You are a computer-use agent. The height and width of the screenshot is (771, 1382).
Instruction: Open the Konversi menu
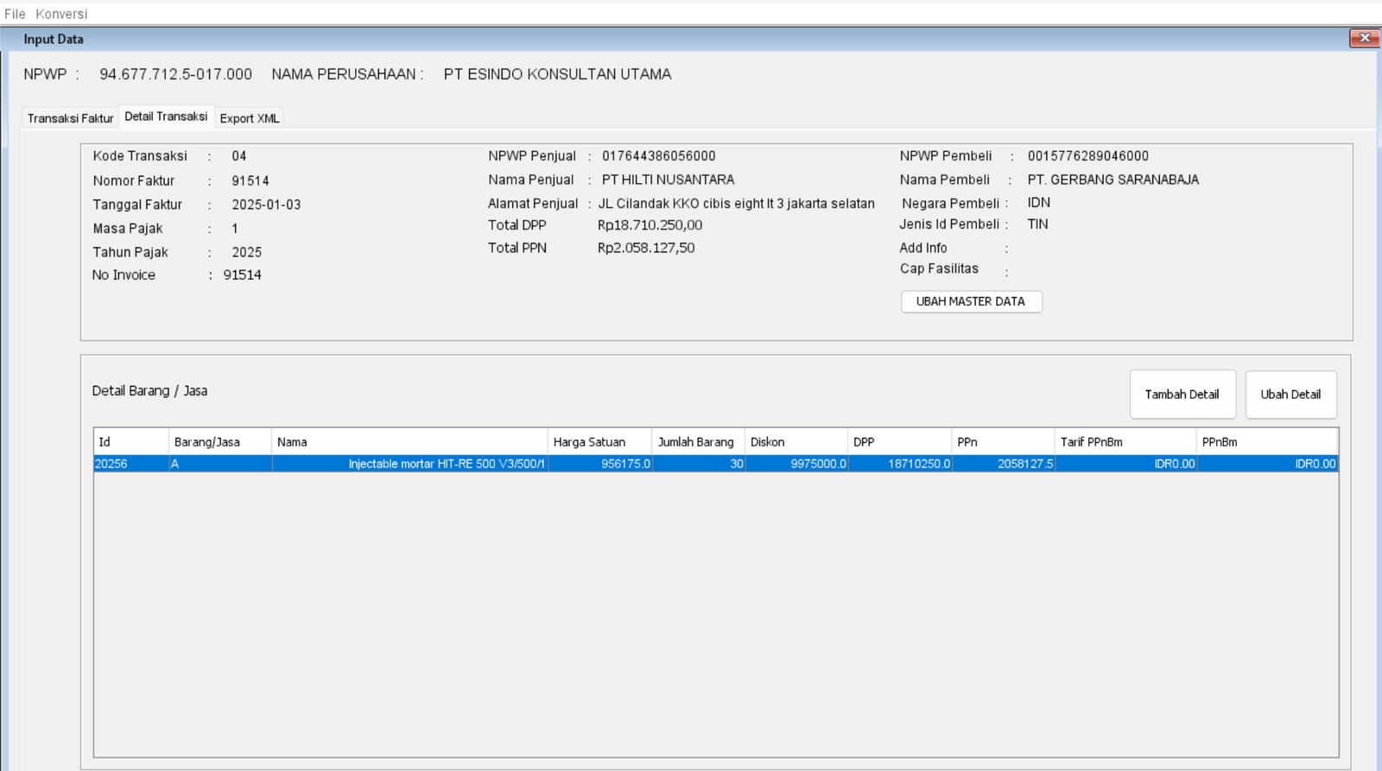pyautogui.click(x=61, y=14)
